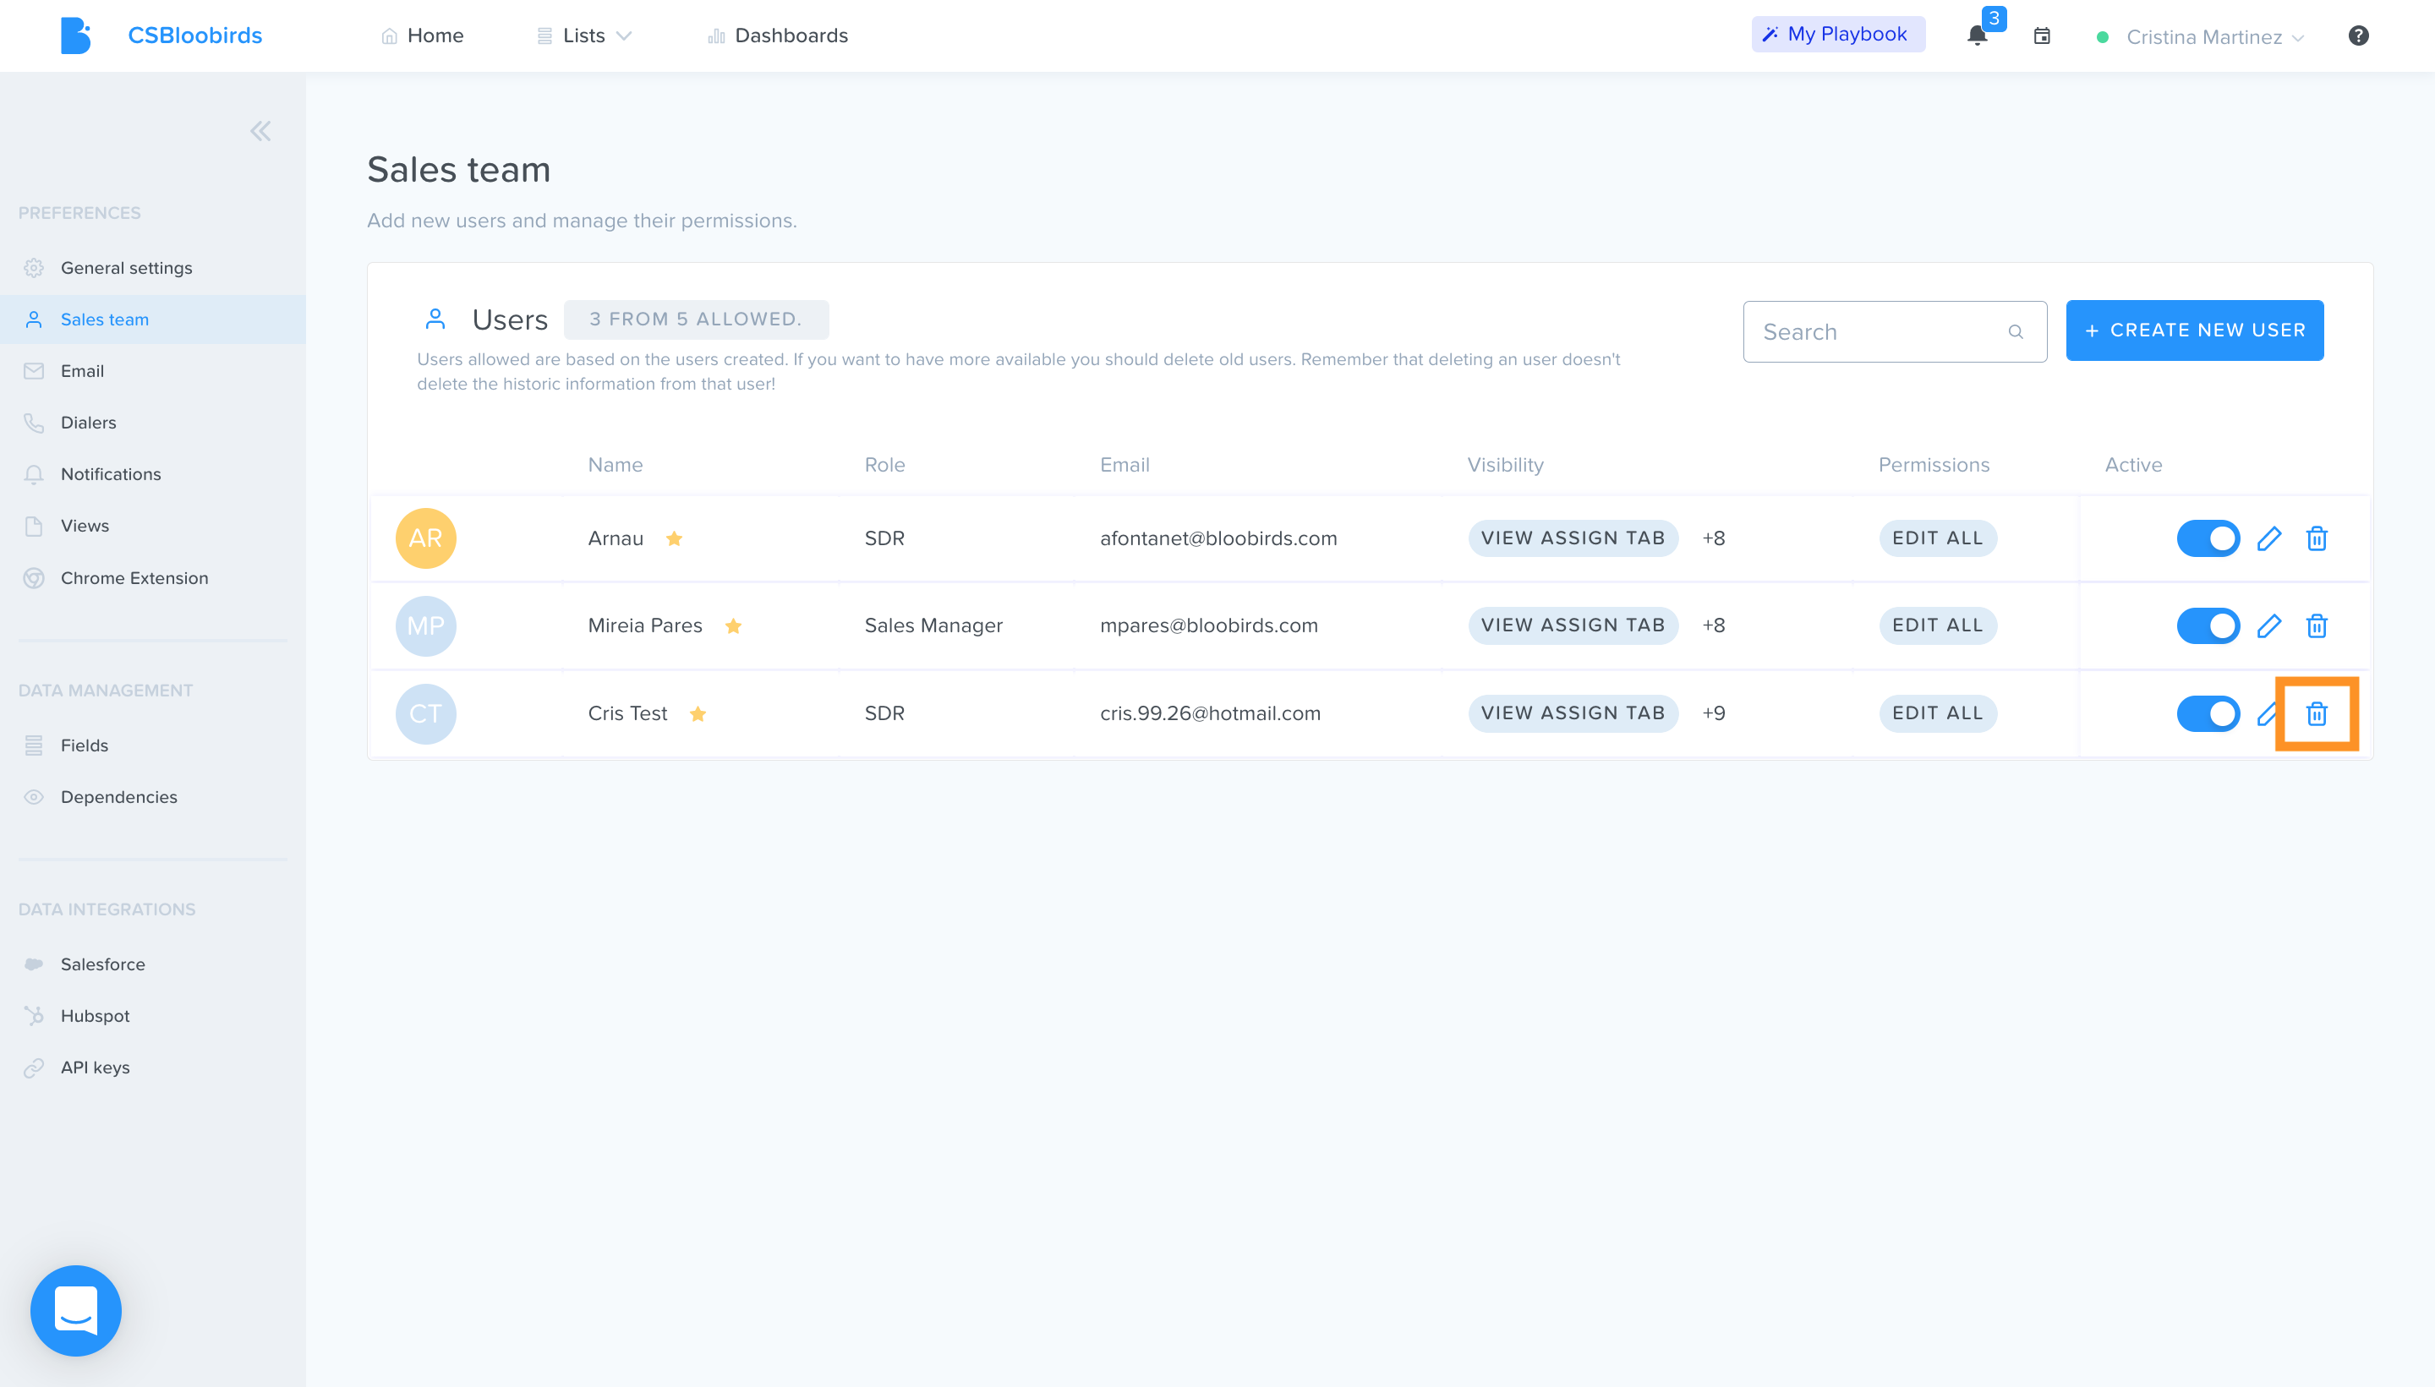Click the Chrome Extension icon in sidebar
Viewport: 2435px width, 1387px height.
point(35,578)
